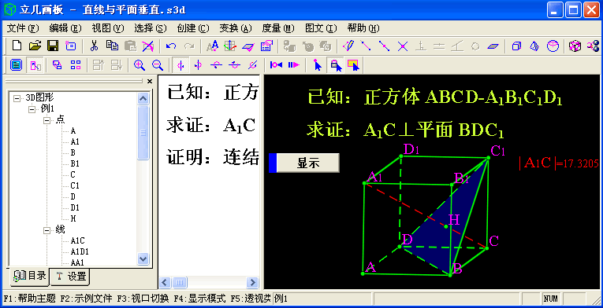603x308 pixels.
Task: Click the text pane scroll-right arrow
Action: tap(252, 283)
